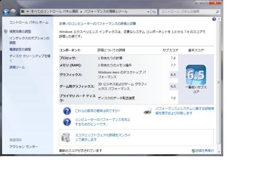Click メモリ (RAM) subscore 7.7
The width and height of the screenshot is (262, 196).
coord(173,65)
